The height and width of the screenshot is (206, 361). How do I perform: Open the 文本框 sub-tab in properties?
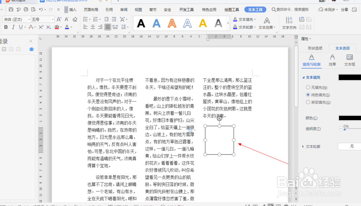click(x=349, y=60)
